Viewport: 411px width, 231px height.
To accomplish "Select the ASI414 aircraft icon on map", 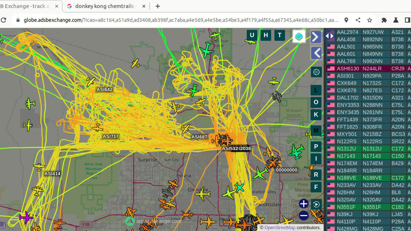I will tap(39, 167).
